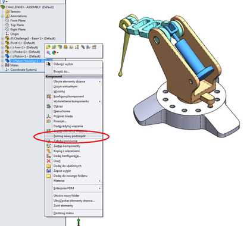Select Odwróć wybór from context menu
The height and width of the screenshot is (226, 250).
click(x=63, y=64)
